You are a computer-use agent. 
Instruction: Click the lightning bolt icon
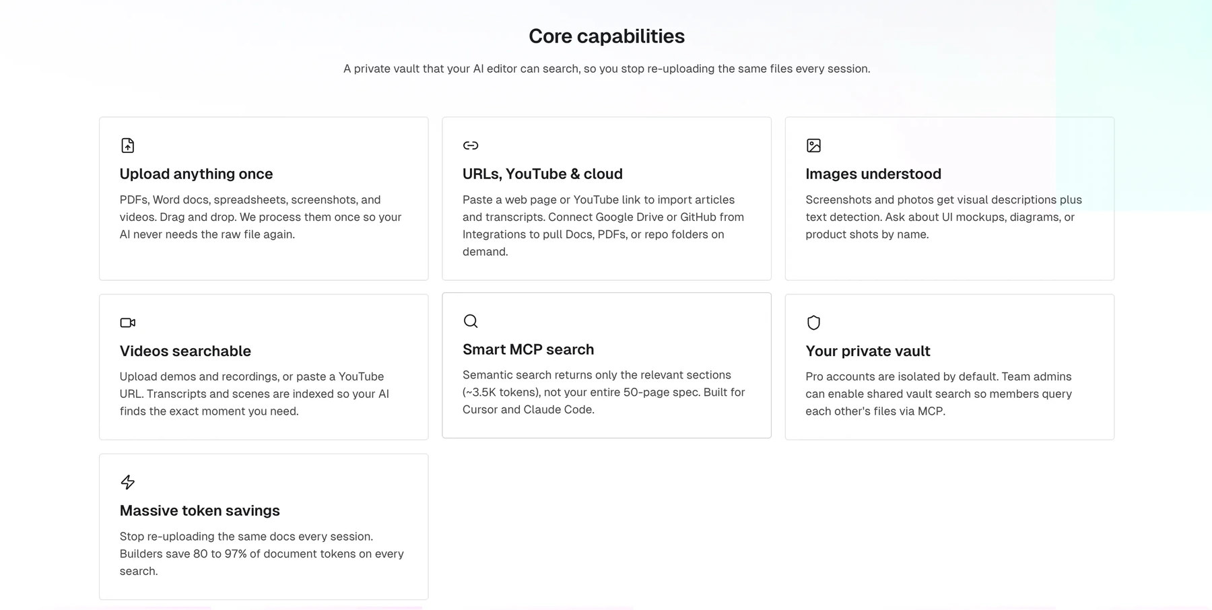[127, 482]
